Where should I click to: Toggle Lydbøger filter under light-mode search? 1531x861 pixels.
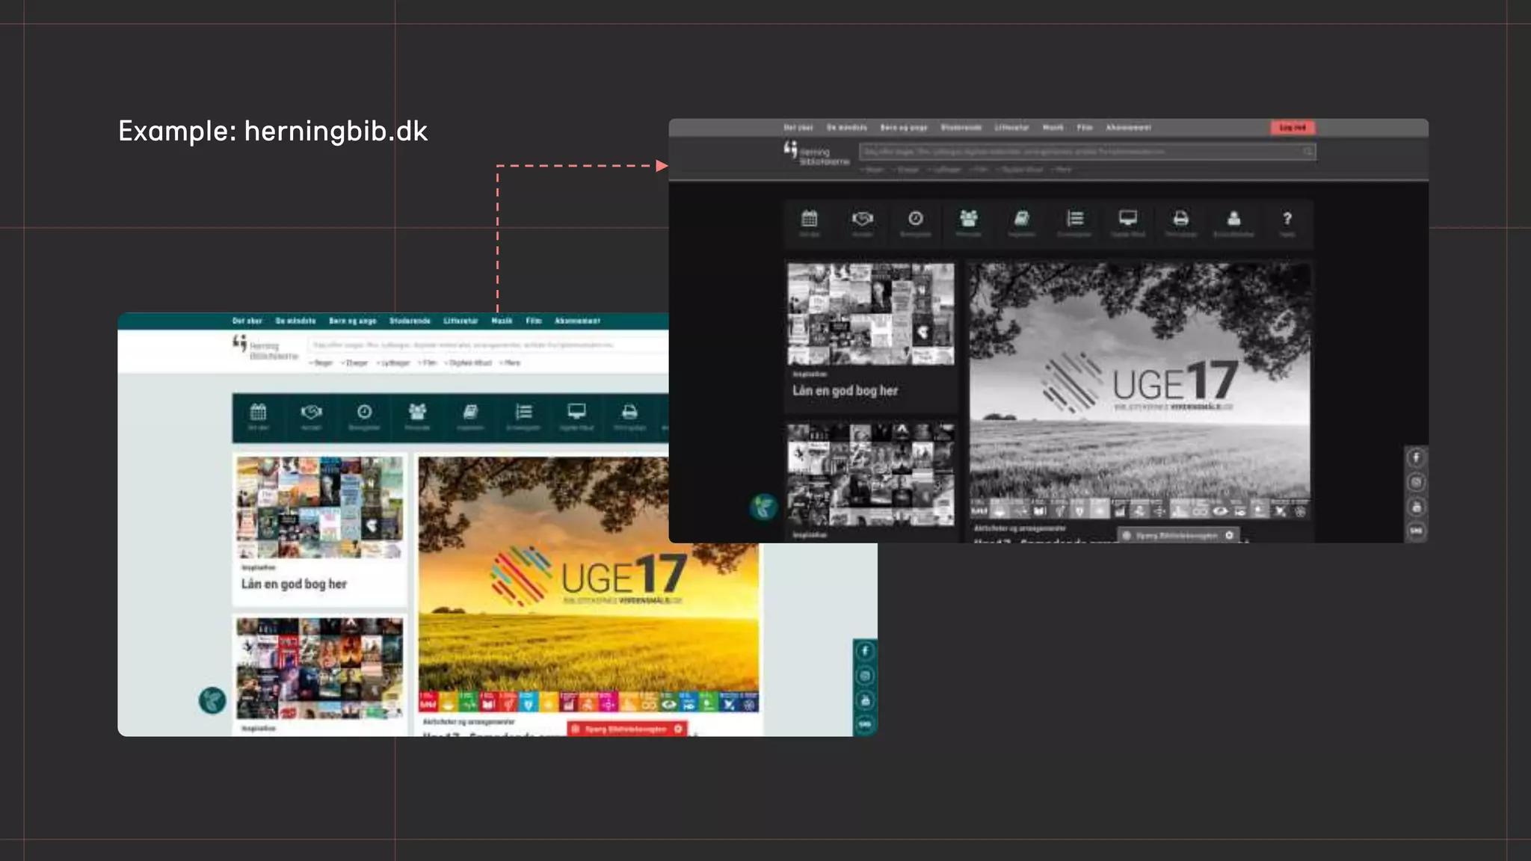(x=395, y=363)
